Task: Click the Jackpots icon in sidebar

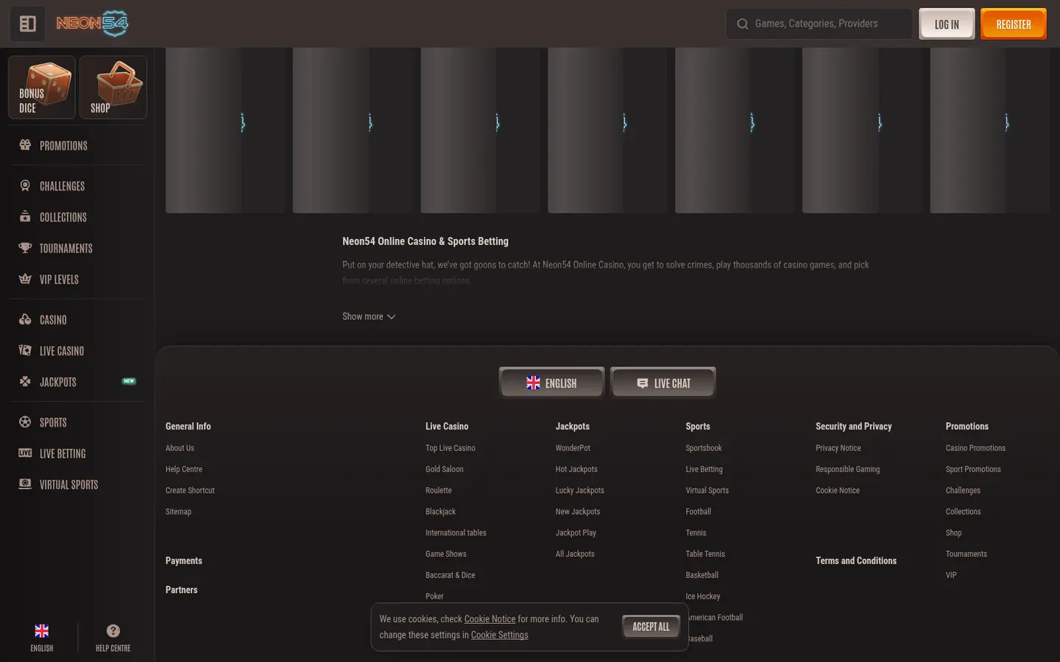Action: pos(25,381)
